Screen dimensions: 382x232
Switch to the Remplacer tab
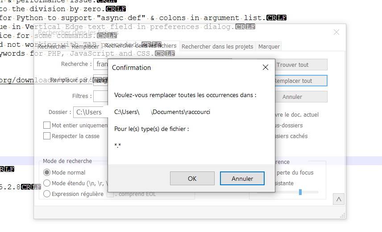click(x=85, y=46)
